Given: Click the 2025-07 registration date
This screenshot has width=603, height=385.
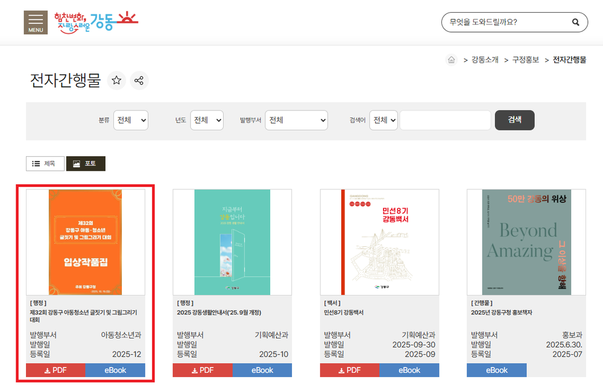Looking at the screenshot, I should pos(567,354).
